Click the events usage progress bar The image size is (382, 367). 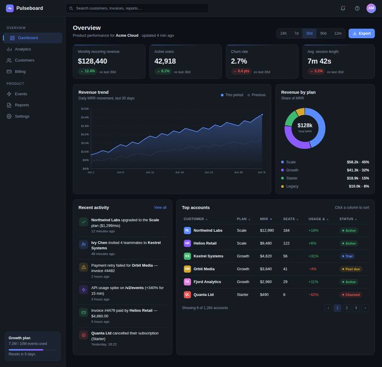click(x=32, y=350)
